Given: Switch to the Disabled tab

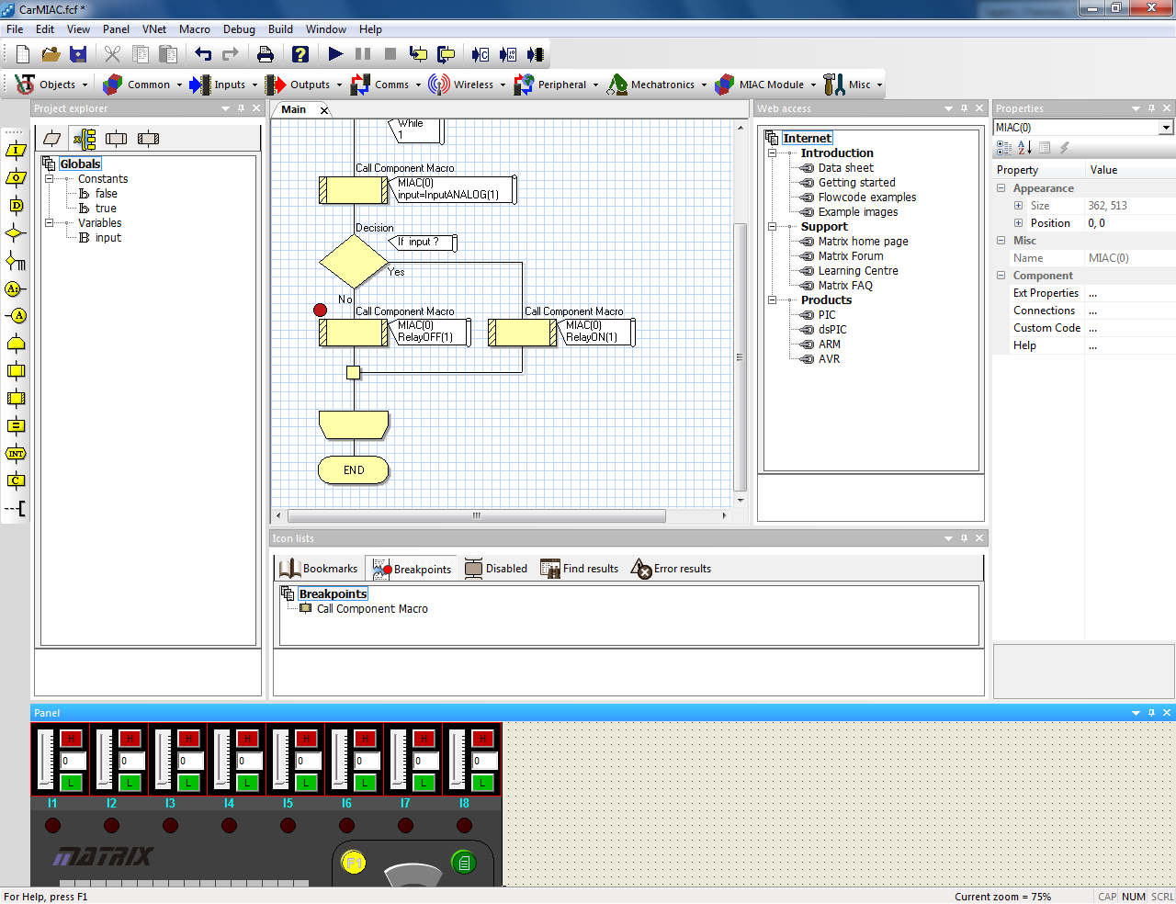Looking at the screenshot, I should point(496,569).
